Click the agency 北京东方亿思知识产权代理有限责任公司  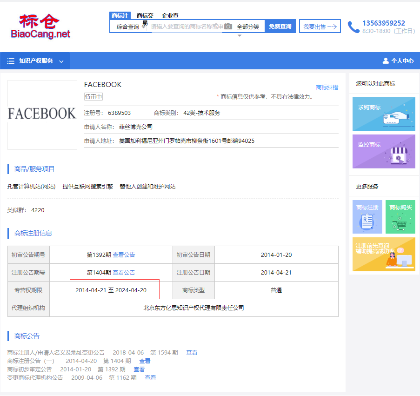(193, 308)
